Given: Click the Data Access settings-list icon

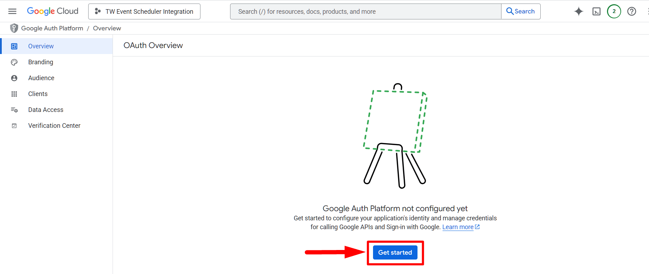Looking at the screenshot, I should pyautogui.click(x=14, y=110).
